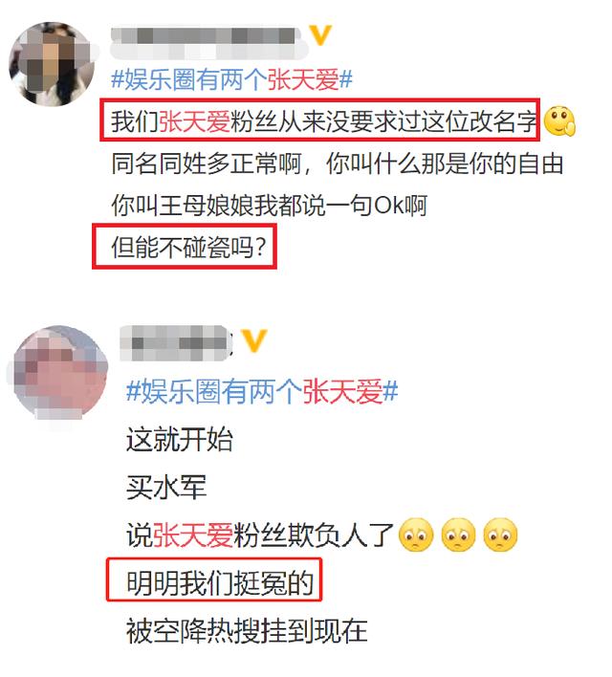Click the highlighted text 但能不碰瓷吗?

[188, 247]
